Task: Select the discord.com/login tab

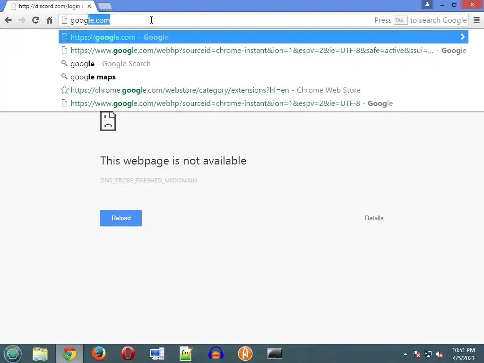Action: point(49,6)
